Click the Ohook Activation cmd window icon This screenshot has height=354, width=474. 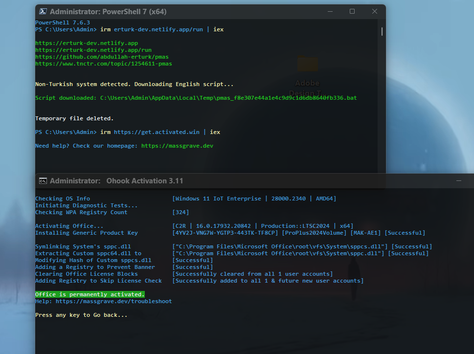click(43, 180)
